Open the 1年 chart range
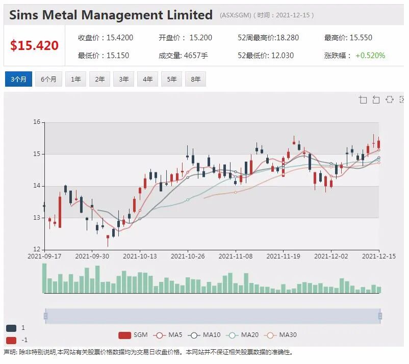This screenshot has height=364, width=409. (75, 79)
